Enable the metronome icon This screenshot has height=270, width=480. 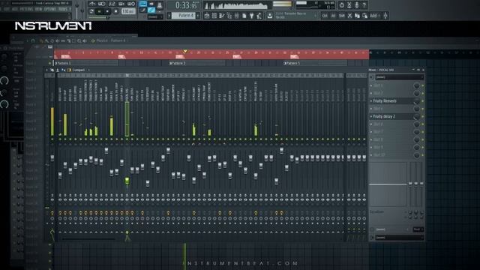pos(91,4)
